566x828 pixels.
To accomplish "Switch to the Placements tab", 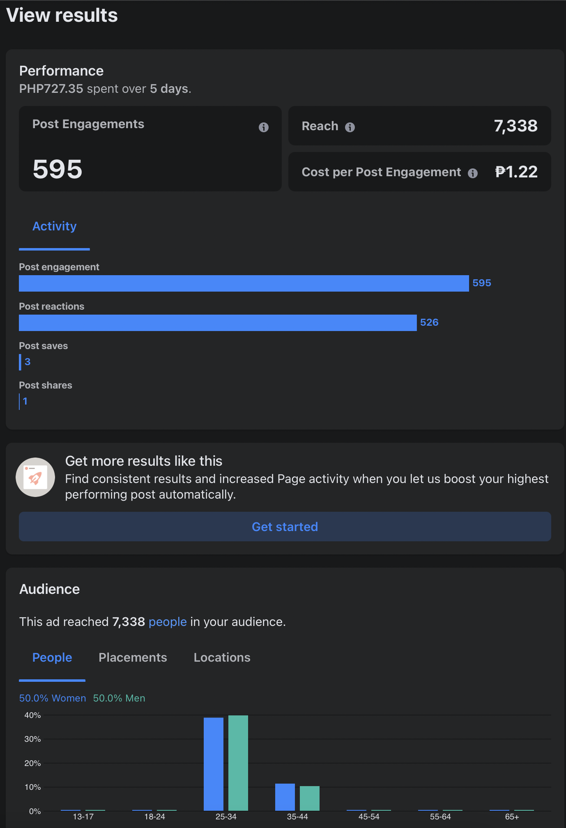I will click(x=133, y=658).
